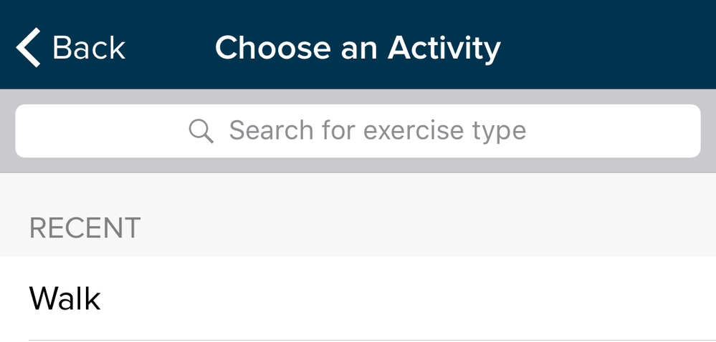Select Walk from the recent activities
The image size is (716, 342).
[x=358, y=298]
